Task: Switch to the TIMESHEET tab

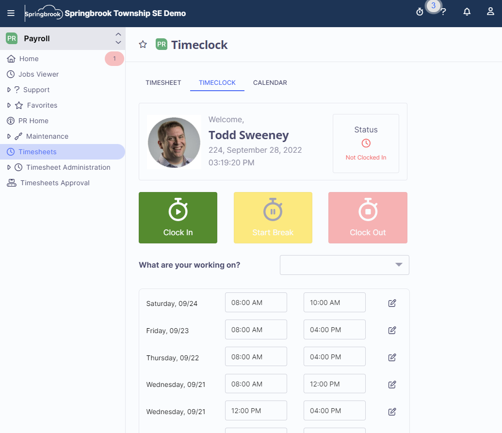Action: [163, 82]
